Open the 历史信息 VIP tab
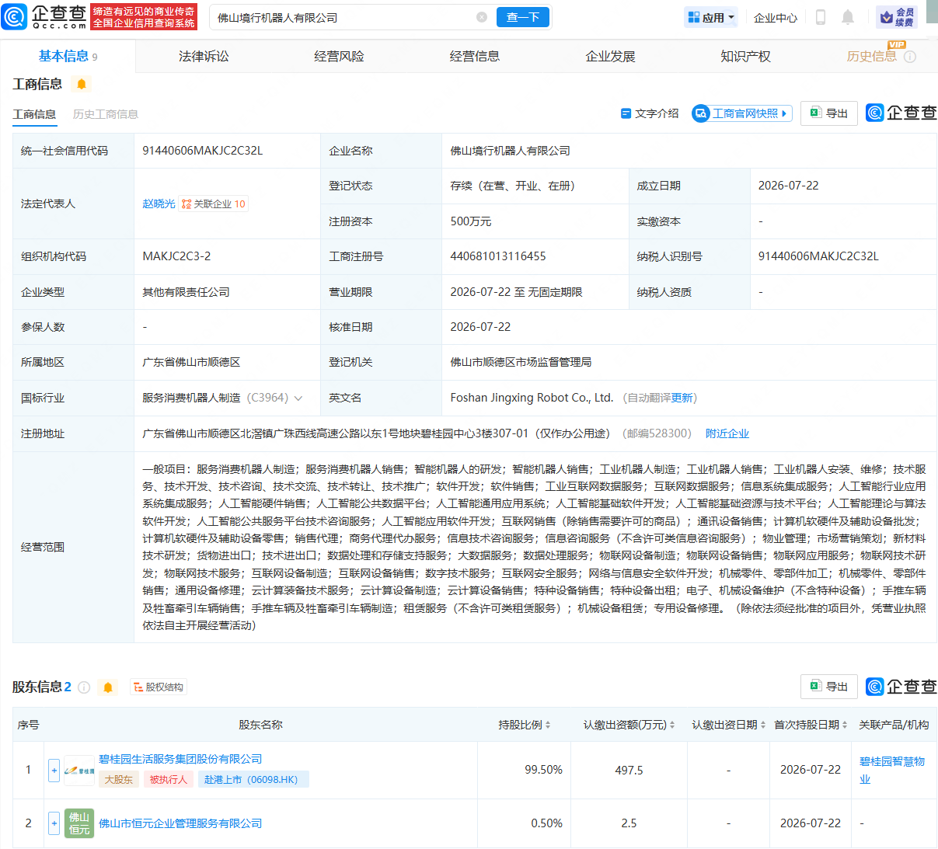This screenshot has height=849, width=938. coord(871,56)
